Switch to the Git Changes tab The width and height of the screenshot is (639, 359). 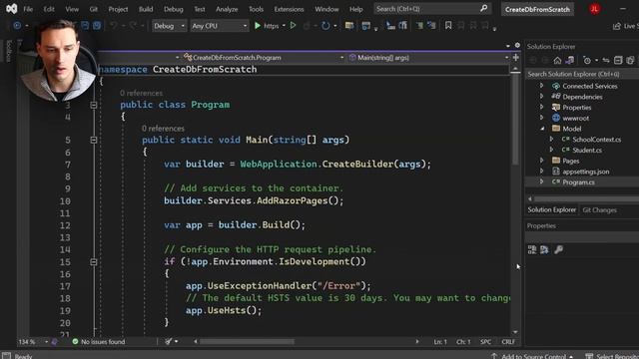(x=599, y=210)
